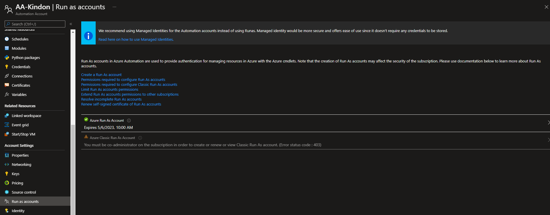Click the Automation Account header icon
This screenshot has width=550, height=215.
tap(9, 9)
